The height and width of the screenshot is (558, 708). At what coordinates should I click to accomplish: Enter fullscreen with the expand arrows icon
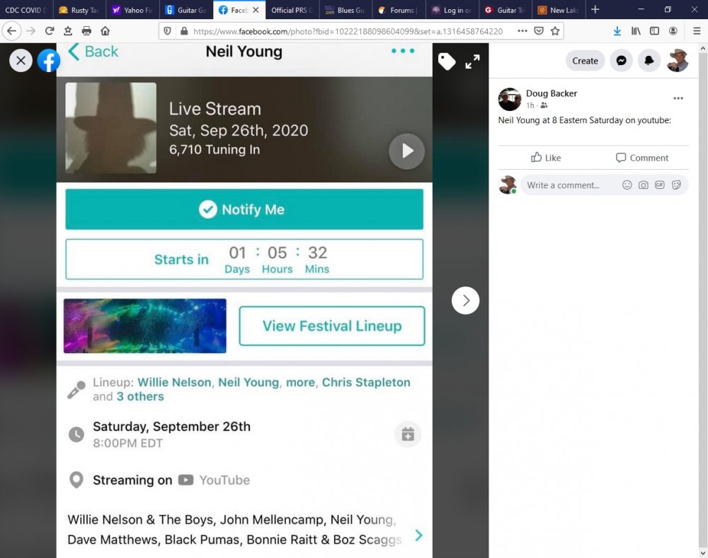pos(472,62)
